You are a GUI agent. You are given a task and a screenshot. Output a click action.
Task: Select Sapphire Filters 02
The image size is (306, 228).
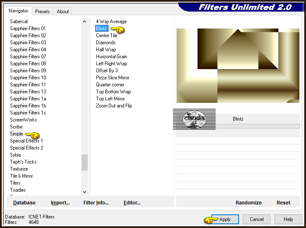28,36
